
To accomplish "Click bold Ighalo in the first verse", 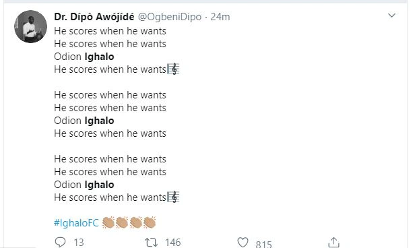I will tap(99, 57).
